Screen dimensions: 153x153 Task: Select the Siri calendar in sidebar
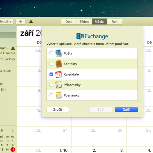click(x=3, y=89)
